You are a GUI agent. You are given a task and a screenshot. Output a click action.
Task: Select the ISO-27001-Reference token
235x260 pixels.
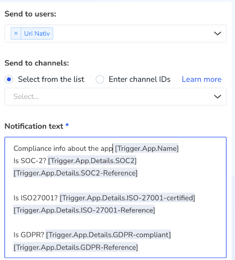pyautogui.click(x=84, y=210)
